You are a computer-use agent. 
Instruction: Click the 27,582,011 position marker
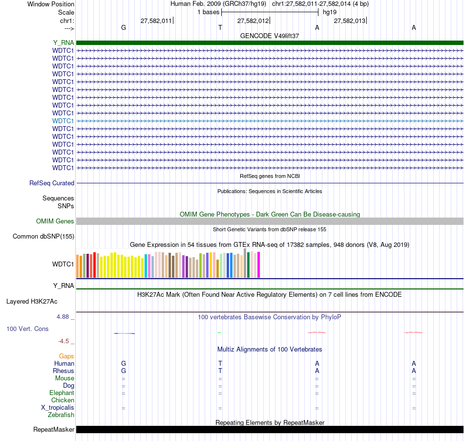[x=156, y=21]
